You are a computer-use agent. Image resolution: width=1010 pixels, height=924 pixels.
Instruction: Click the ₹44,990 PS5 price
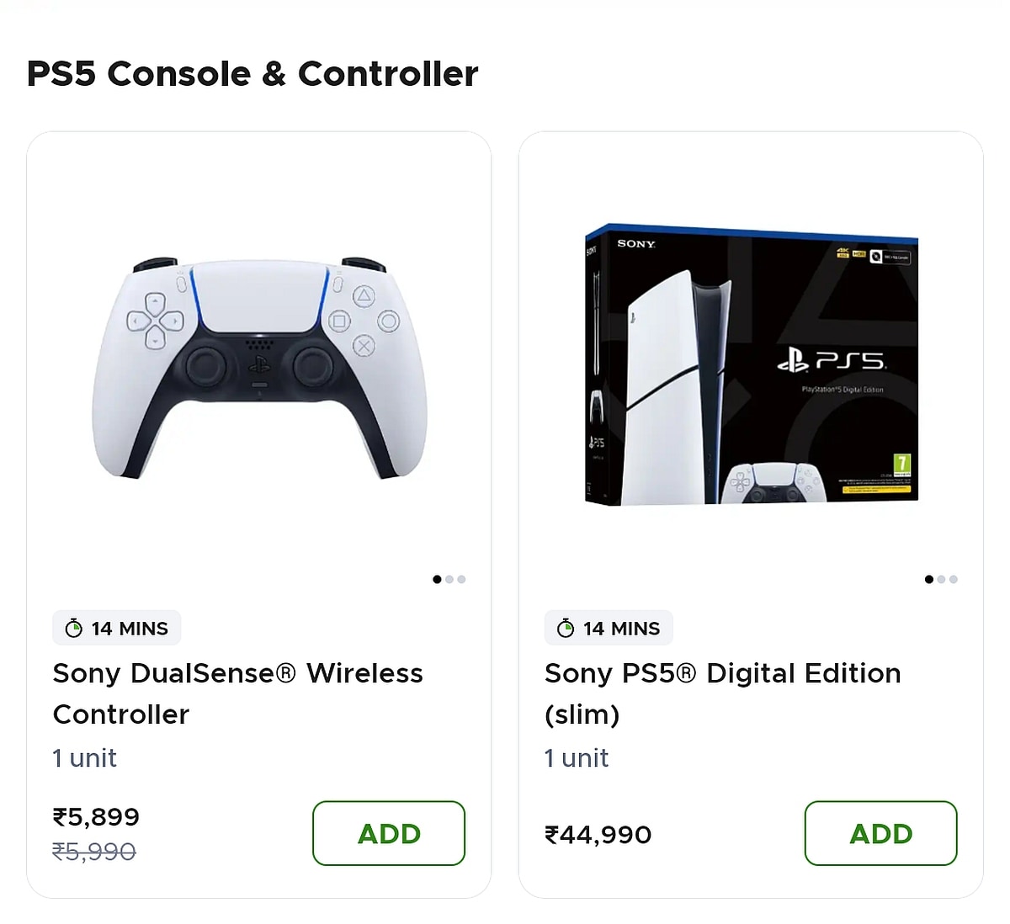[598, 835]
